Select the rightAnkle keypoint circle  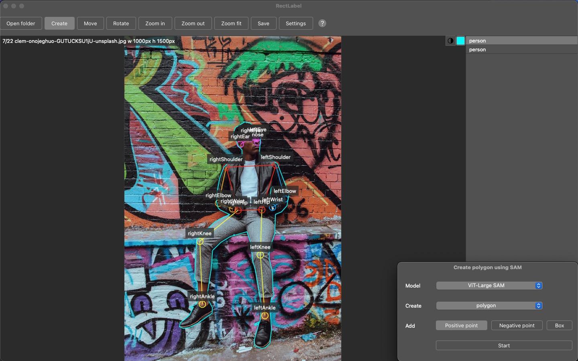click(x=202, y=304)
